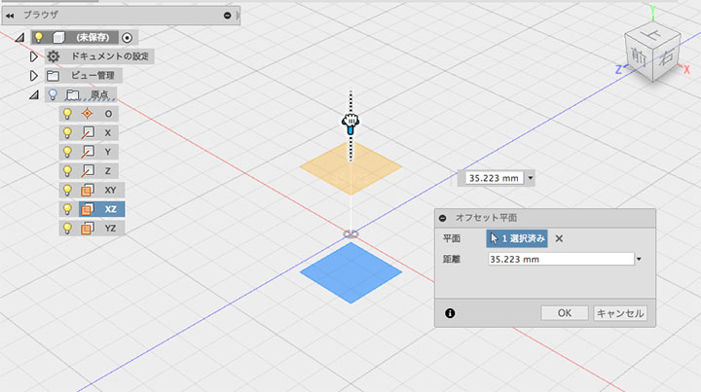This screenshot has height=392, width=701.
Task: Click the cancel button in offset plane dialog
Action: click(620, 313)
